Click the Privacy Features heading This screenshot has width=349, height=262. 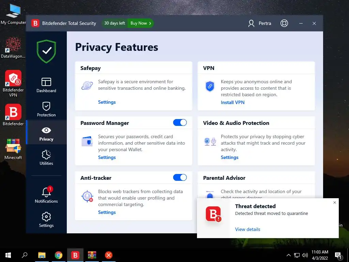tap(117, 47)
